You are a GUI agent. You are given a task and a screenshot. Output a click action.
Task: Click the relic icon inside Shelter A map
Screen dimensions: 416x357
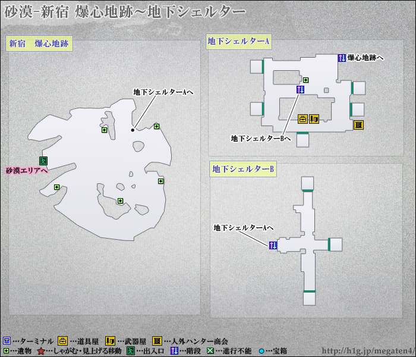click(306, 80)
